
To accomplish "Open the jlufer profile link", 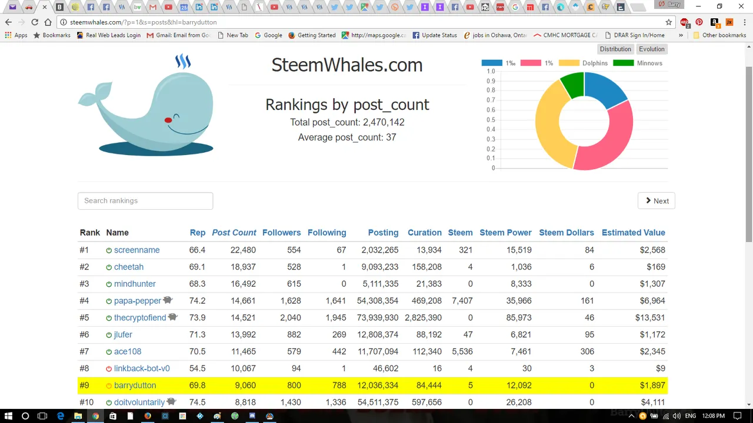I will (x=123, y=335).
